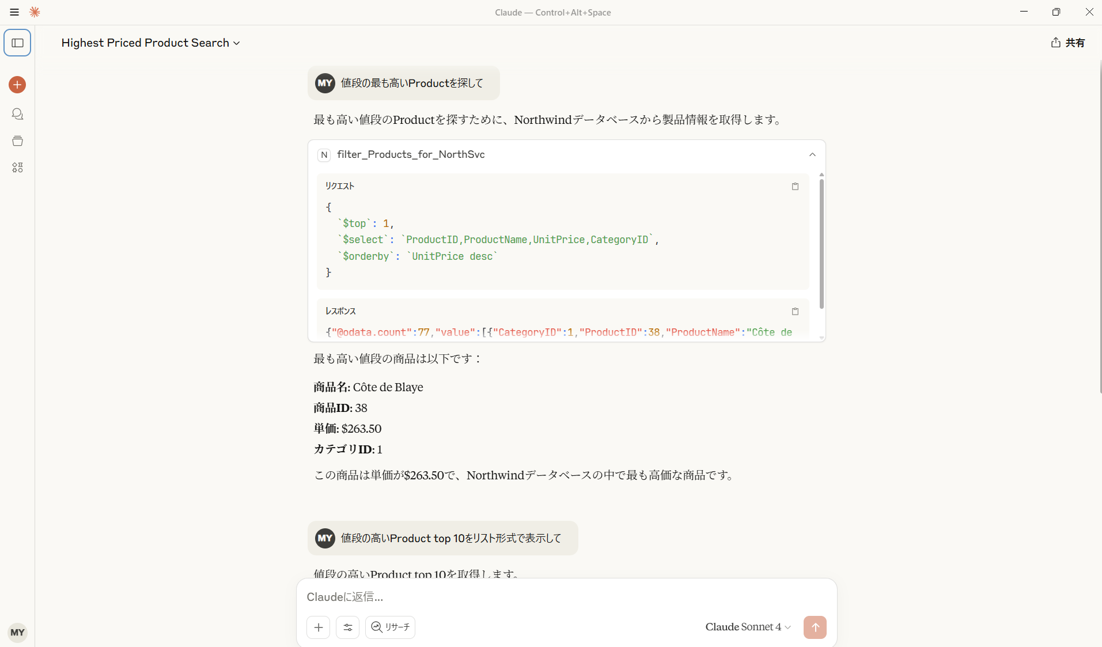Enable the リサーチ research button
The image size is (1102, 647).
pyautogui.click(x=390, y=627)
